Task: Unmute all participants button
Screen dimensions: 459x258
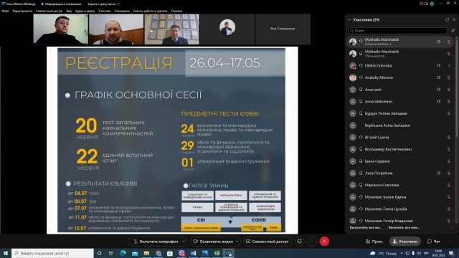Action: pyautogui.click(x=404, y=228)
